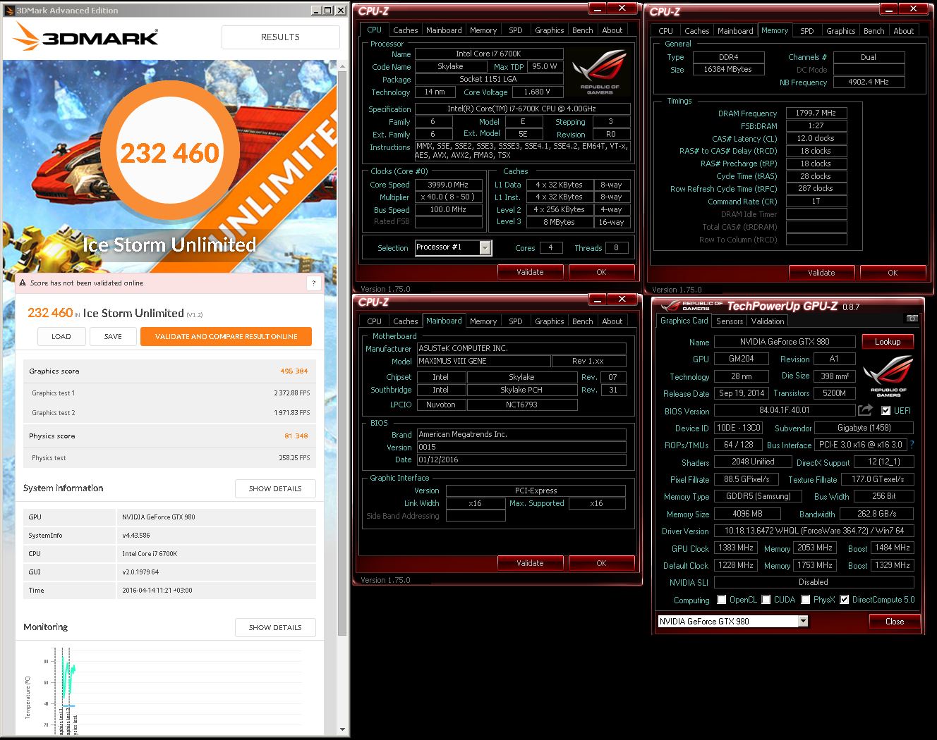
Task: Click Close button in GPU-Z
Action: coord(895,621)
